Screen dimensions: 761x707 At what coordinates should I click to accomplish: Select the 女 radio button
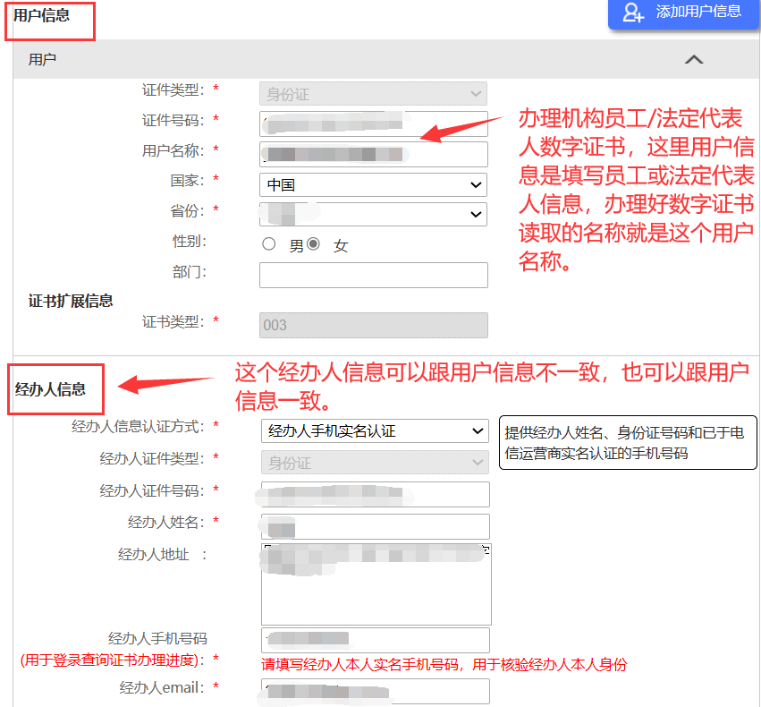coord(313,244)
